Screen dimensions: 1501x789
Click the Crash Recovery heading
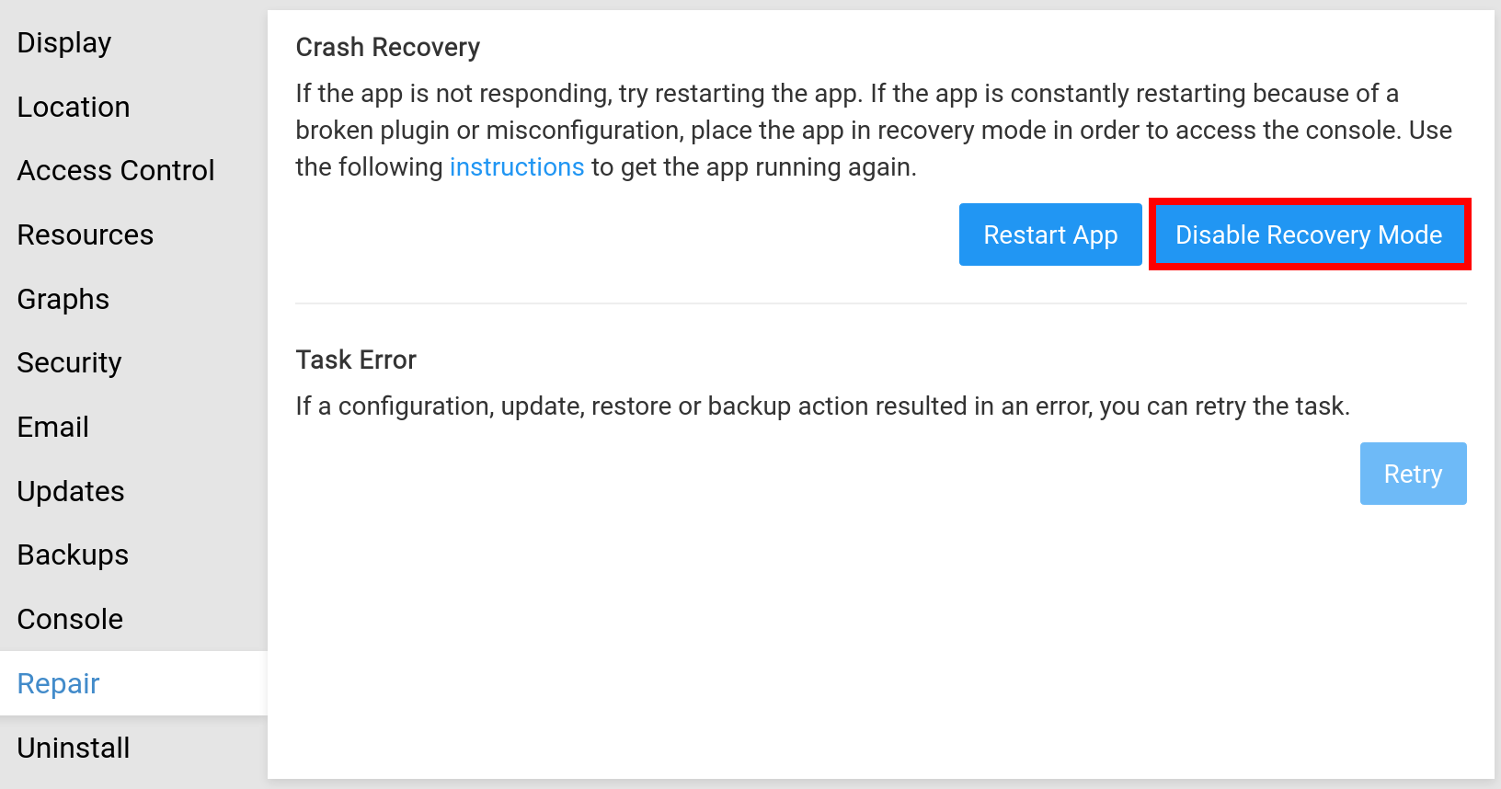click(x=388, y=48)
